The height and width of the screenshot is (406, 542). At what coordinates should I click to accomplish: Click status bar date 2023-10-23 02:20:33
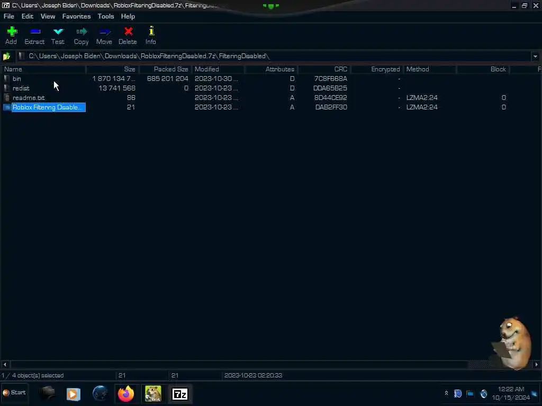click(x=254, y=375)
